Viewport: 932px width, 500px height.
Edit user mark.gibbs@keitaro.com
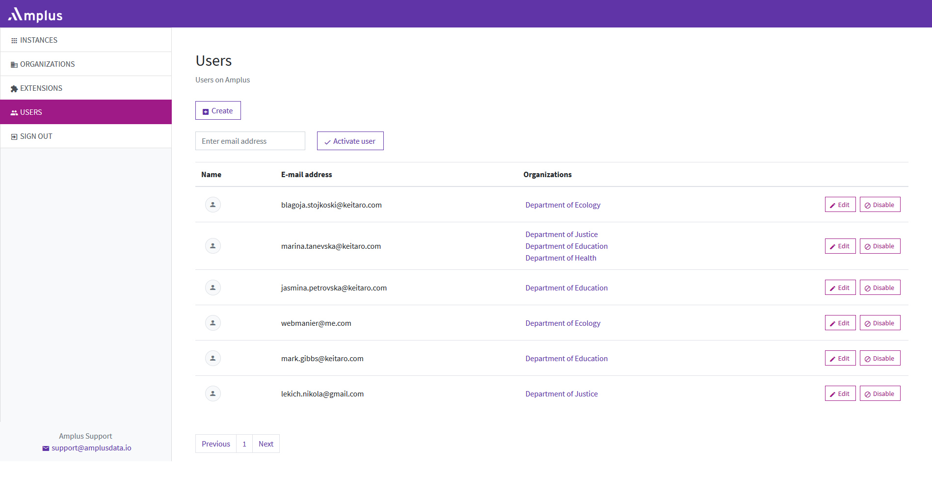pyautogui.click(x=840, y=358)
